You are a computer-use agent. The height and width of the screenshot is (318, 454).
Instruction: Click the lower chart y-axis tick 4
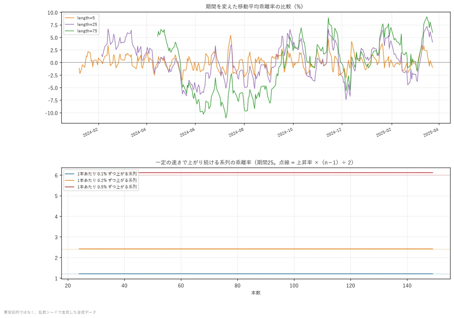(x=56, y=217)
